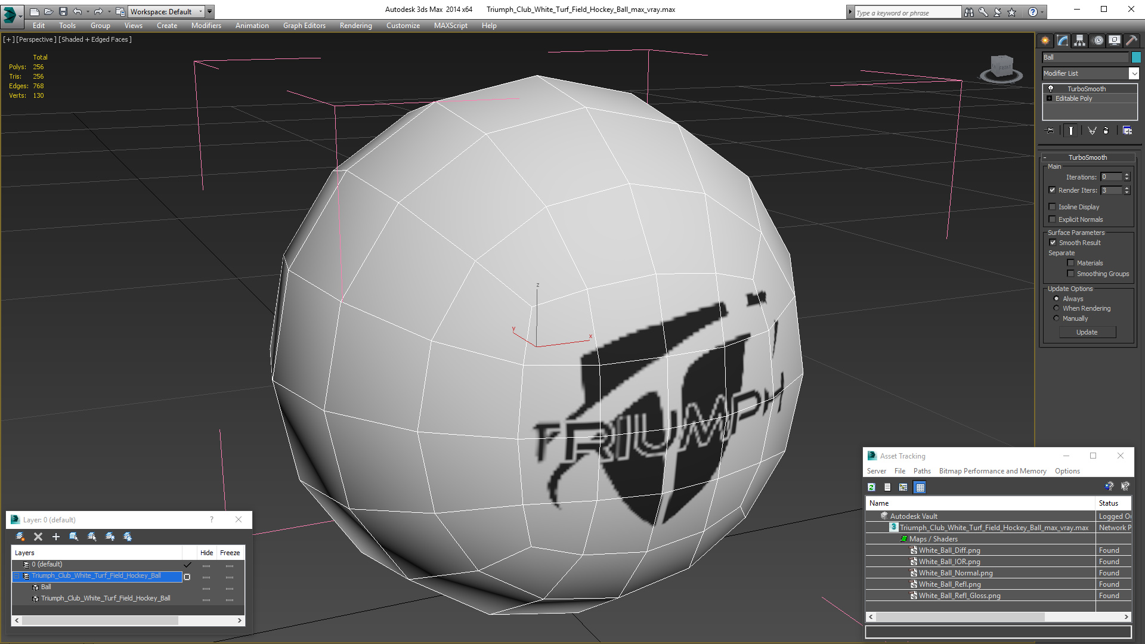Open the quick access toolbar customize arrow
The width and height of the screenshot is (1145, 644).
[x=209, y=11]
